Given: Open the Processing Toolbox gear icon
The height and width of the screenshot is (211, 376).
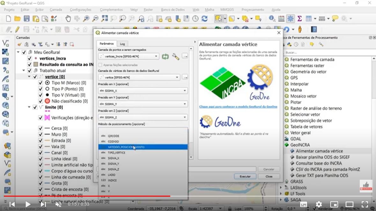Looking at the screenshot, I should pos(291,19).
